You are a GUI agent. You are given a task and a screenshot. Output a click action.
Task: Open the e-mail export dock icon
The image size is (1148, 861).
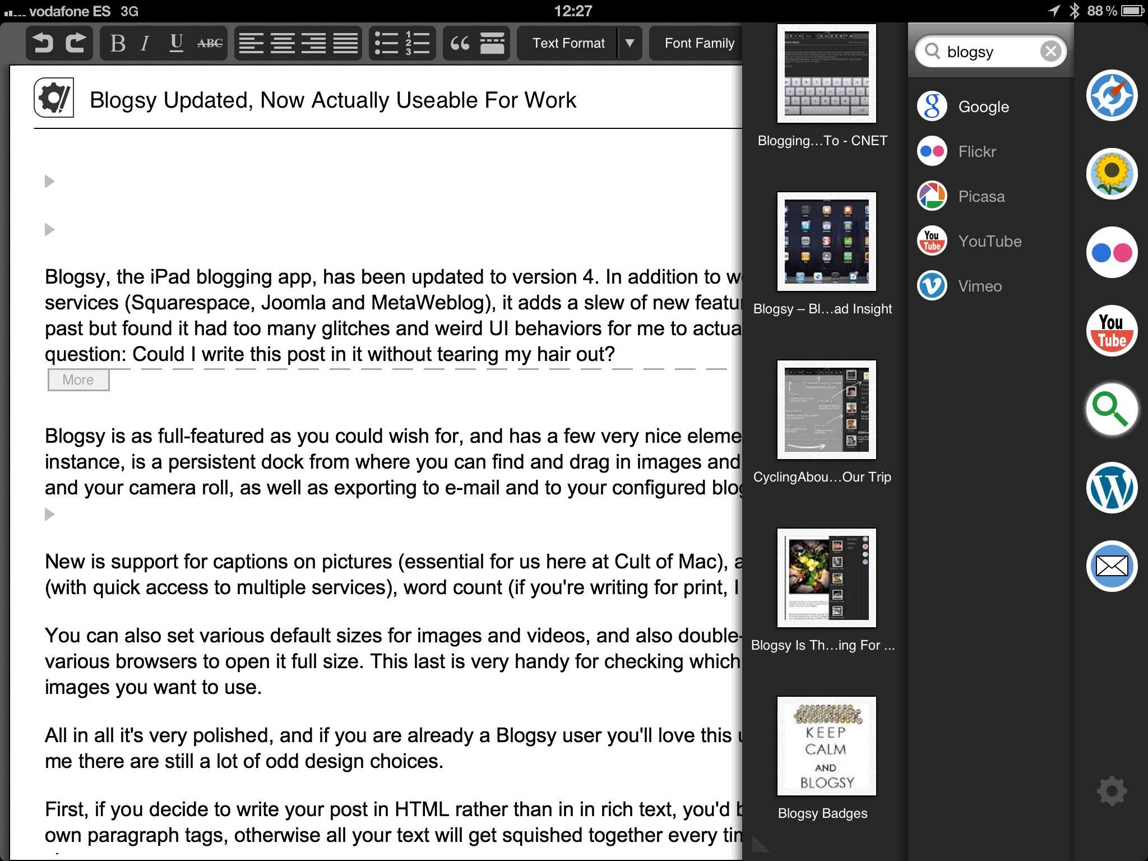(x=1111, y=566)
